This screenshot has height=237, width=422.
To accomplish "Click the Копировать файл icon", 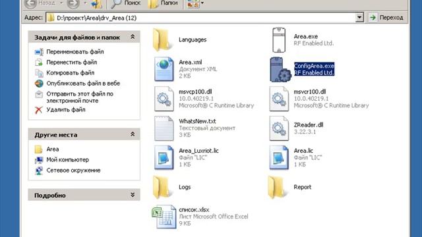I will [39, 73].
